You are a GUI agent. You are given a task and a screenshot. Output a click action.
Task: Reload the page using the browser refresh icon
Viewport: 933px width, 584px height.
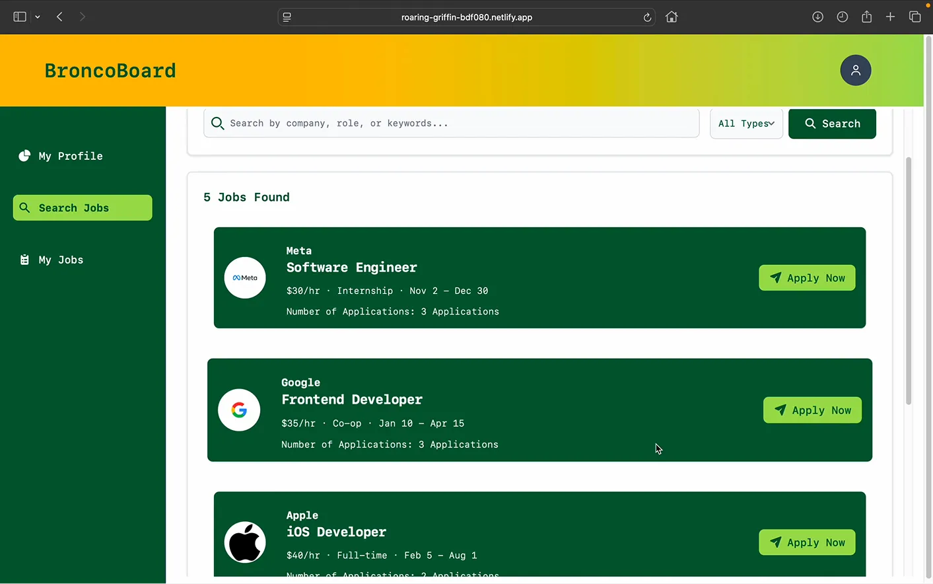point(647,17)
